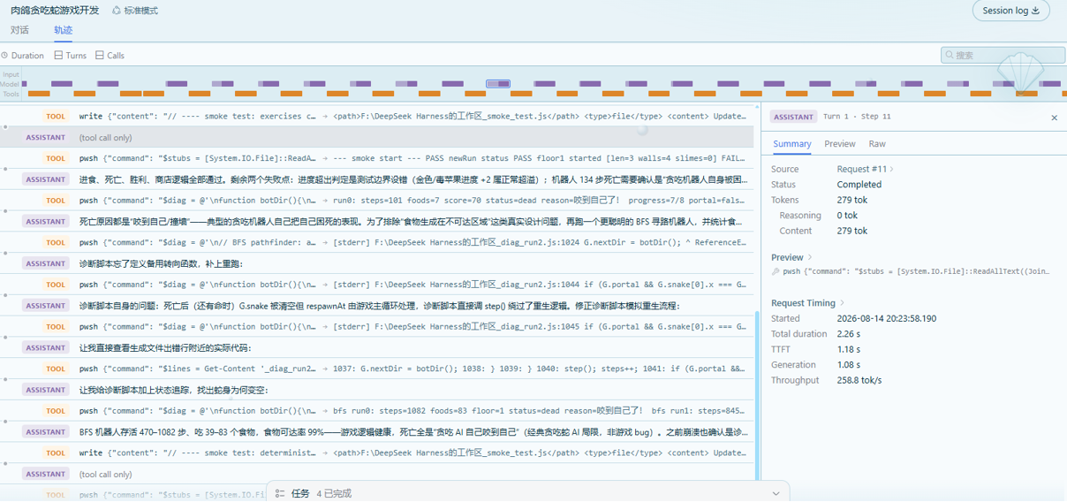This screenshot has width=1067, height=502.
Task: Expand the 任务 panel chevron at bottom
Action: (776, 494)
